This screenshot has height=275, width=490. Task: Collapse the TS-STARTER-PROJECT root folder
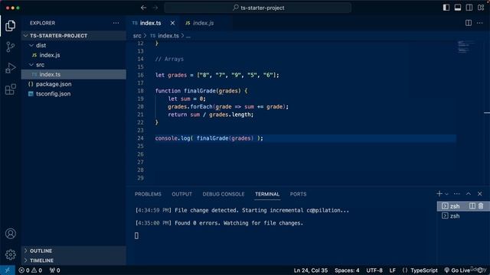[x=73, y=36]
